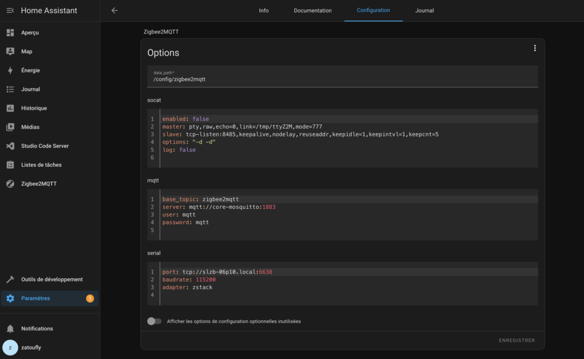Toggle showing unused optional configuration options
This screenshot has width=584, height=359.
(x=154, y=321)
